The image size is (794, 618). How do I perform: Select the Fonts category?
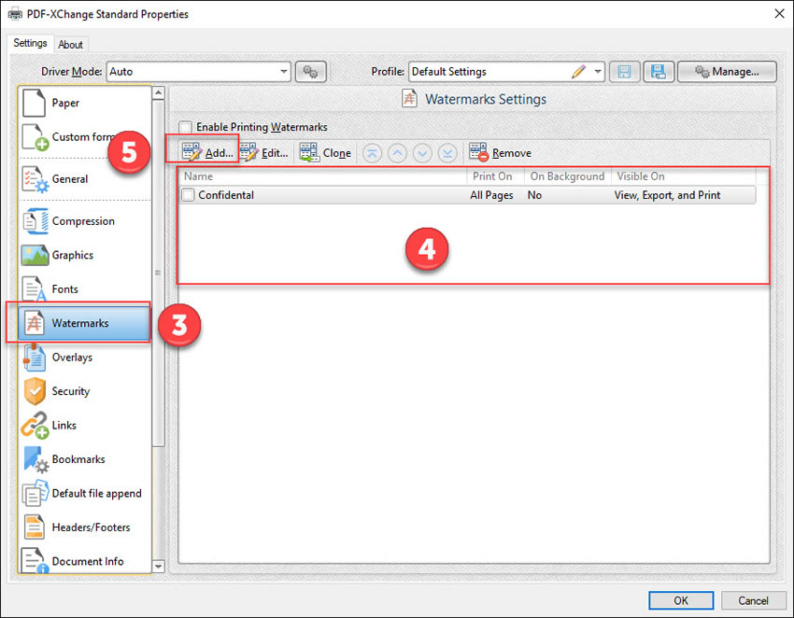coord(85,289)
